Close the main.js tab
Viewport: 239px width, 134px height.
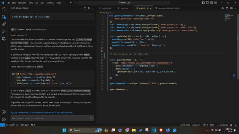pos(151,8)
